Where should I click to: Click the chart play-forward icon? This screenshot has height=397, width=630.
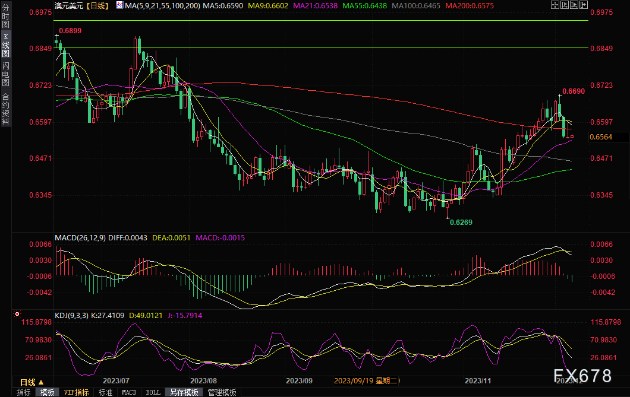tap(574, 5)
